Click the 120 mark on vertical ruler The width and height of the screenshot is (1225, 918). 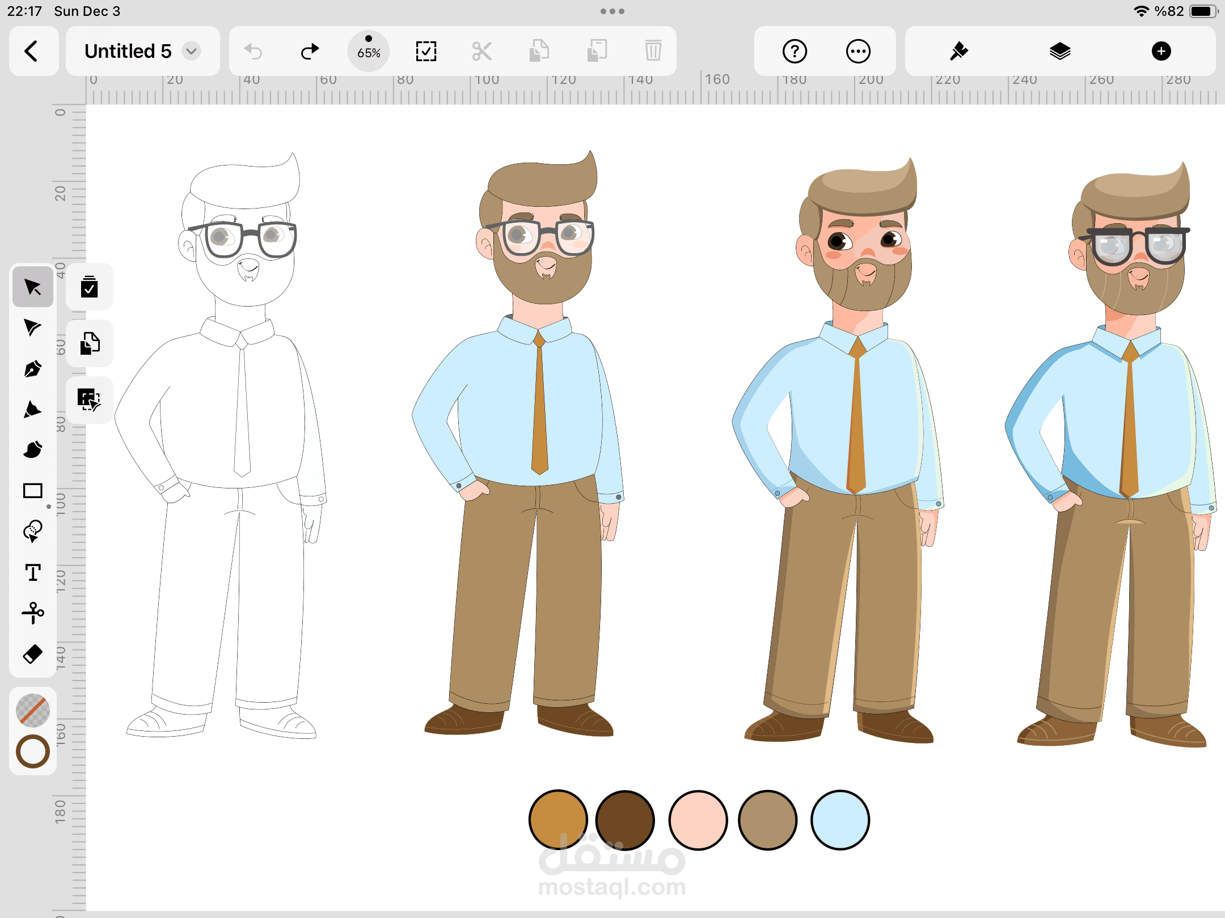(61, 581)
